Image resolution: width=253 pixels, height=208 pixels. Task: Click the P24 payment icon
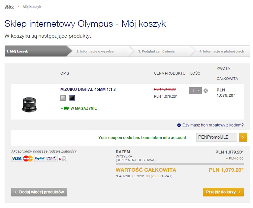(x=63, y=159)
